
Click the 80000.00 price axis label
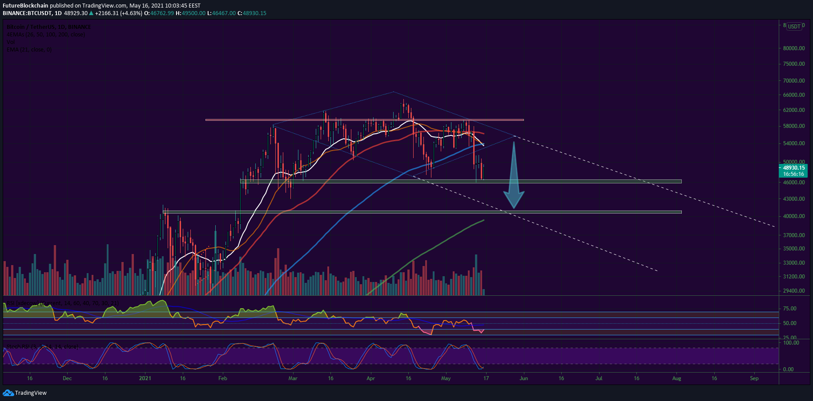click(794, 48)
